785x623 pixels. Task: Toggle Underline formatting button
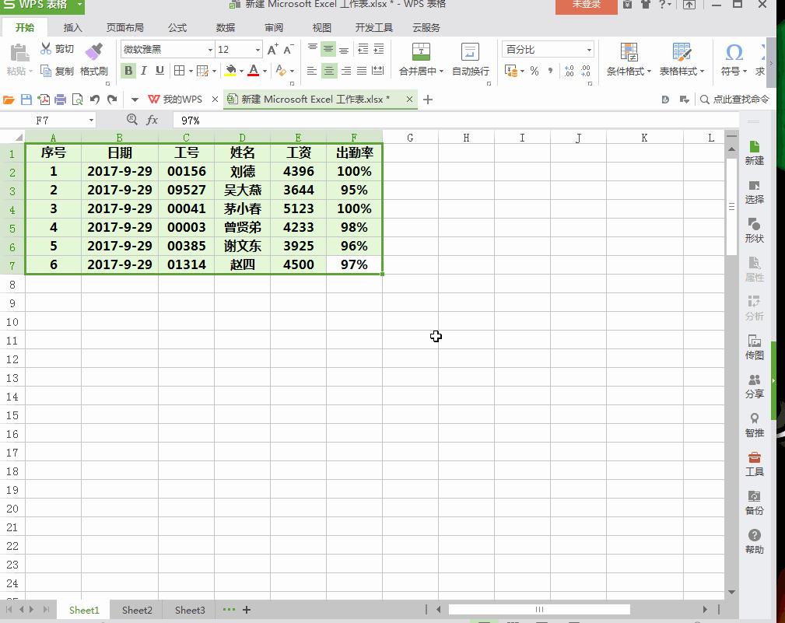point(159,71)
